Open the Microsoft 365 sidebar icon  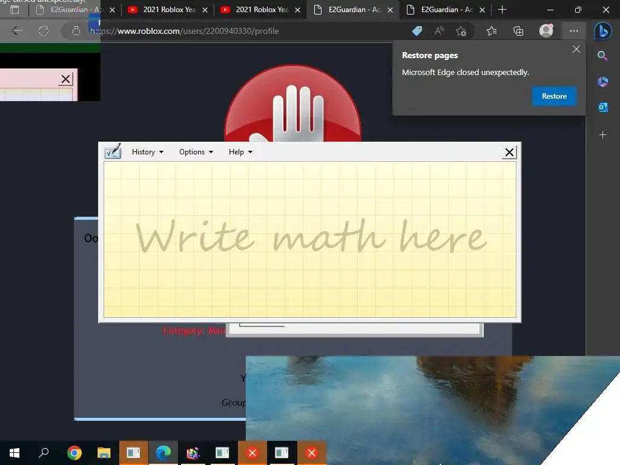pos(602,82)
